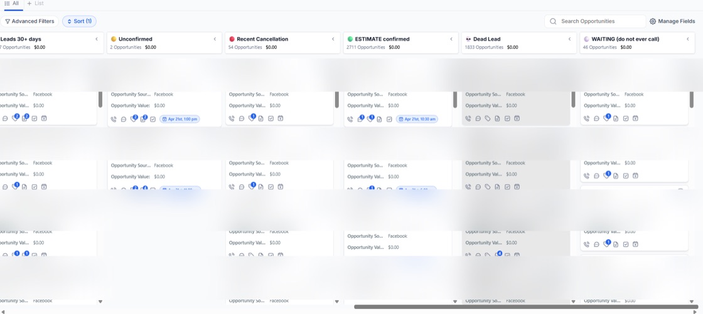Open Advanced Filters
Viewport: 703px width, 314px height.
(30, 21)
